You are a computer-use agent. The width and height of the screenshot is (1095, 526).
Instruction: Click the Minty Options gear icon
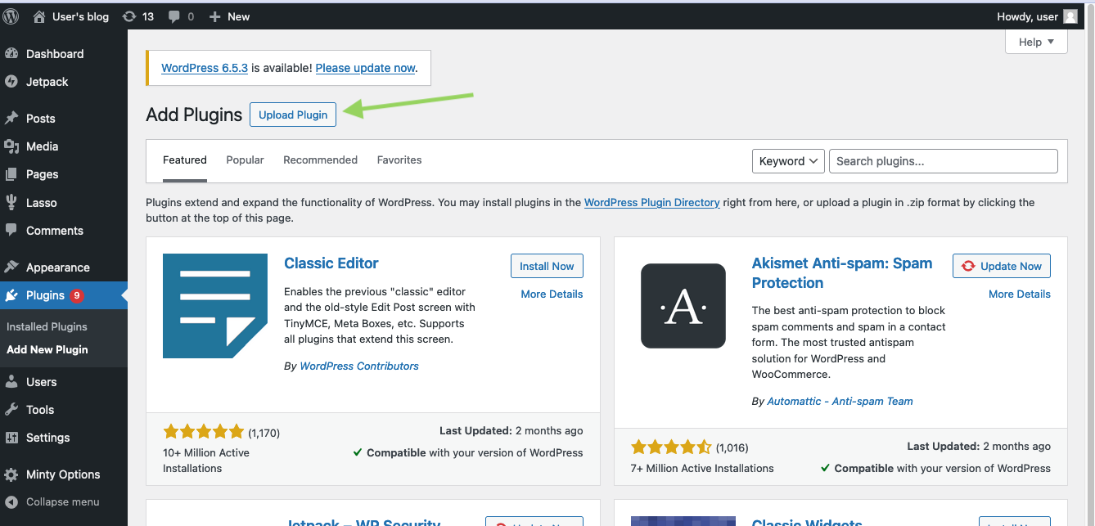point(11,474)
